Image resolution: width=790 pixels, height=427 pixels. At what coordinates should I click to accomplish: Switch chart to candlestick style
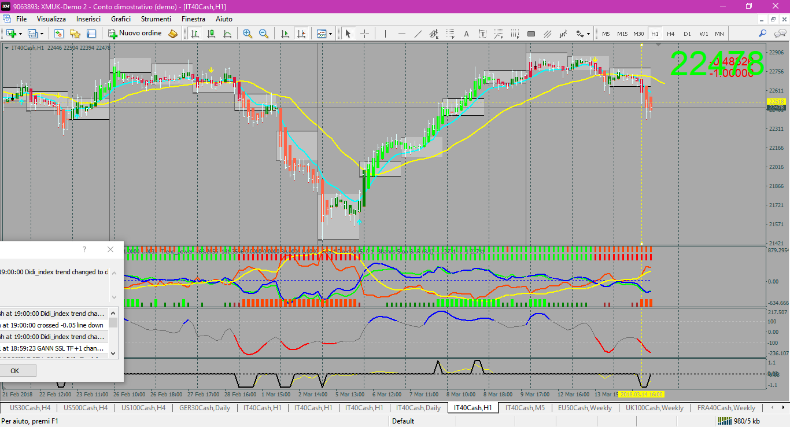212,34
